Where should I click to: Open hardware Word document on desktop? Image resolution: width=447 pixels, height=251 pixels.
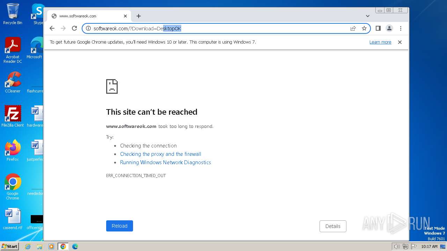point(36,116)
